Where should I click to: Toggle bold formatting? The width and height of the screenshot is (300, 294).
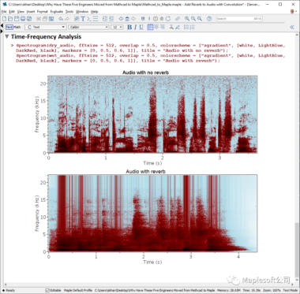(129, 27)
